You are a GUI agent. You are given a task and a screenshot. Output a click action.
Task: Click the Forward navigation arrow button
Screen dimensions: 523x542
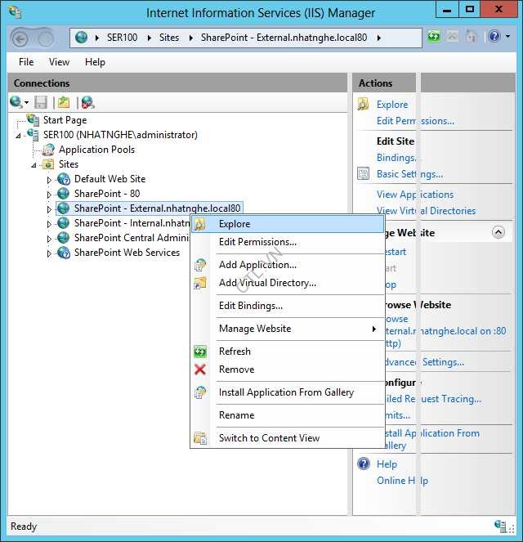point(46,38)
